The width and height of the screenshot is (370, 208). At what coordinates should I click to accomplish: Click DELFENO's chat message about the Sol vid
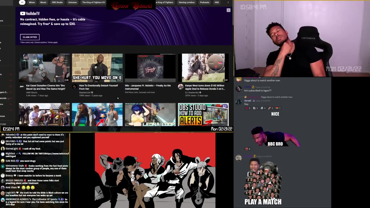[x=35, y=143]
